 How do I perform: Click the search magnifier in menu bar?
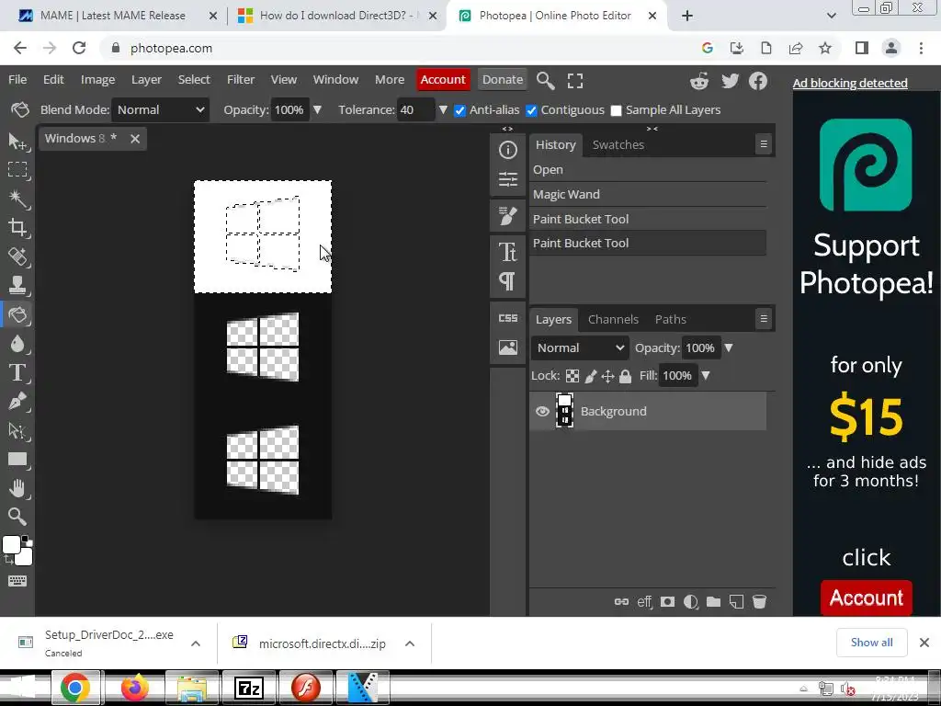point(545,81)
